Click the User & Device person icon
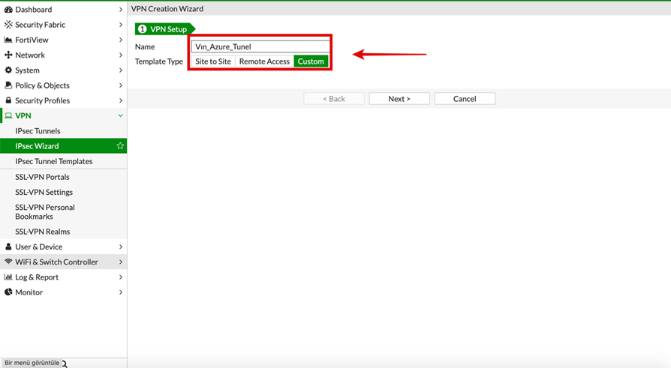 pyautogui.click(x=8, y=247)
